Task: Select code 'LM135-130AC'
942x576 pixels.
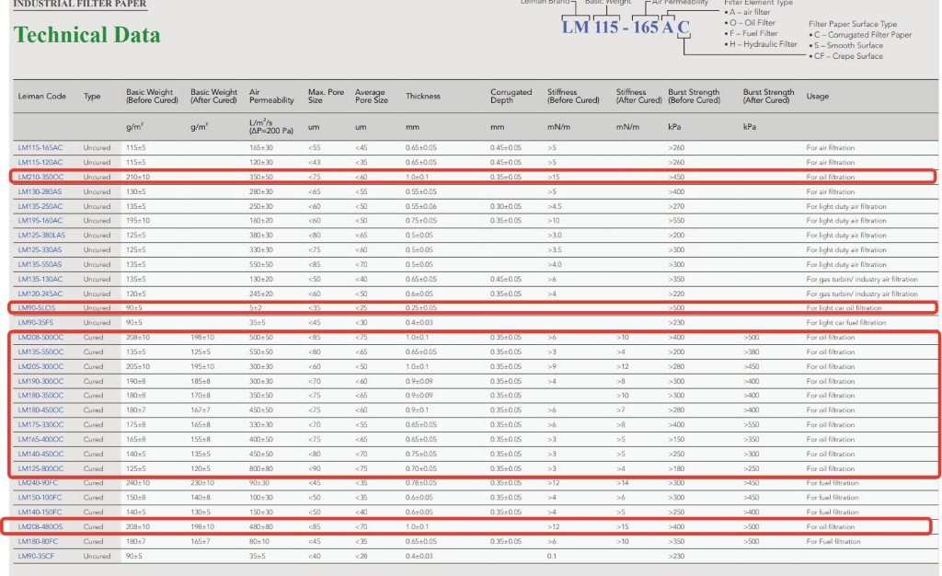Action: tap(40, 280)
